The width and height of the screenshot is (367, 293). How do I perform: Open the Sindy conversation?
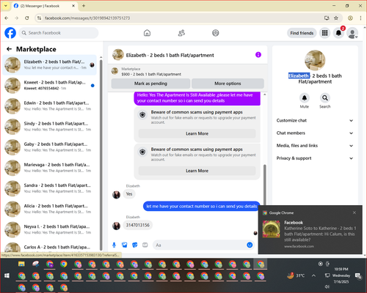point(50,127)
